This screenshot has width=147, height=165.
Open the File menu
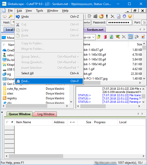pyautogui.click(x=10, y=11)
